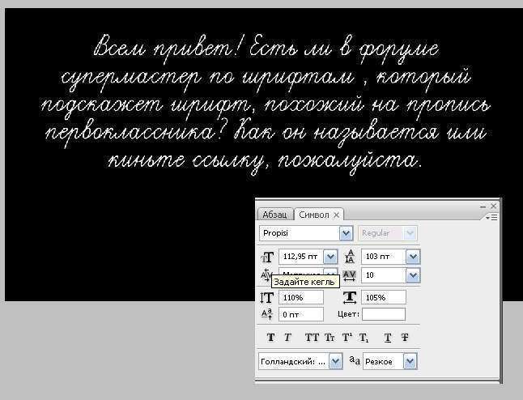Screen dimensions: 523x400
Task: Click the anti-aliasing aa icon
Action: [x=355, y=360]
